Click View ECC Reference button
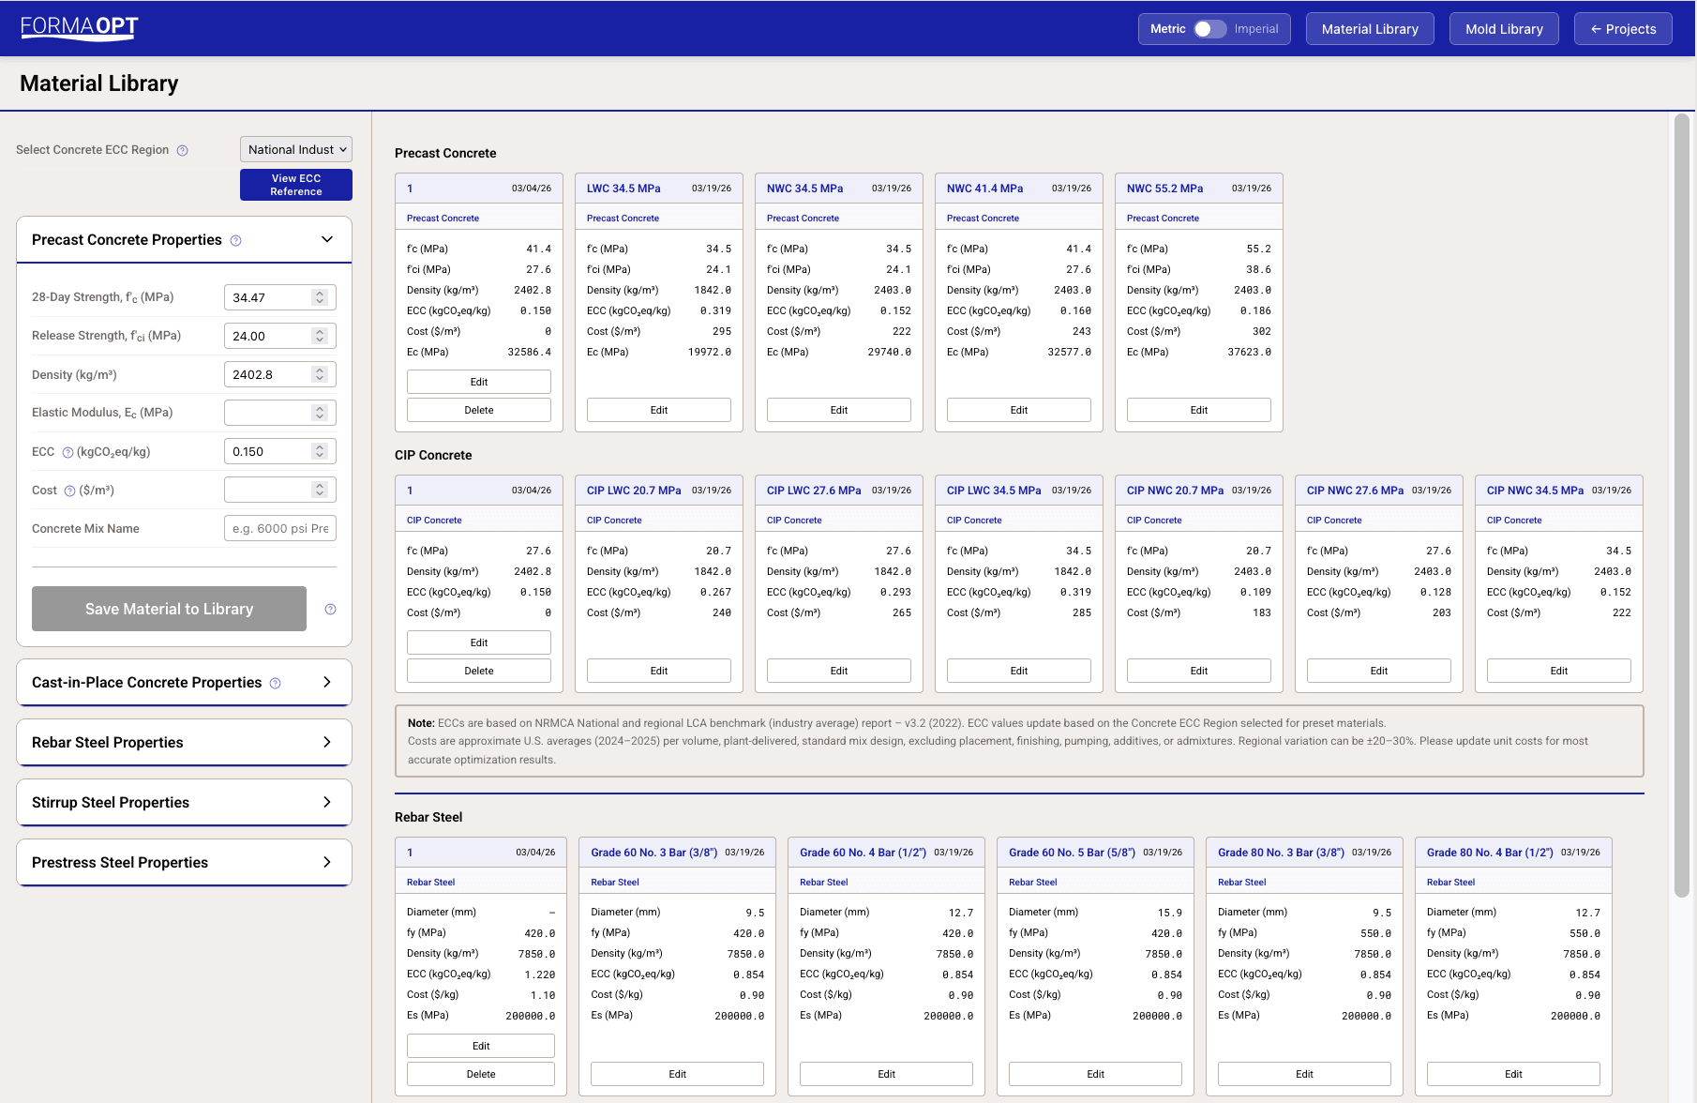 [x=295, y=184]
